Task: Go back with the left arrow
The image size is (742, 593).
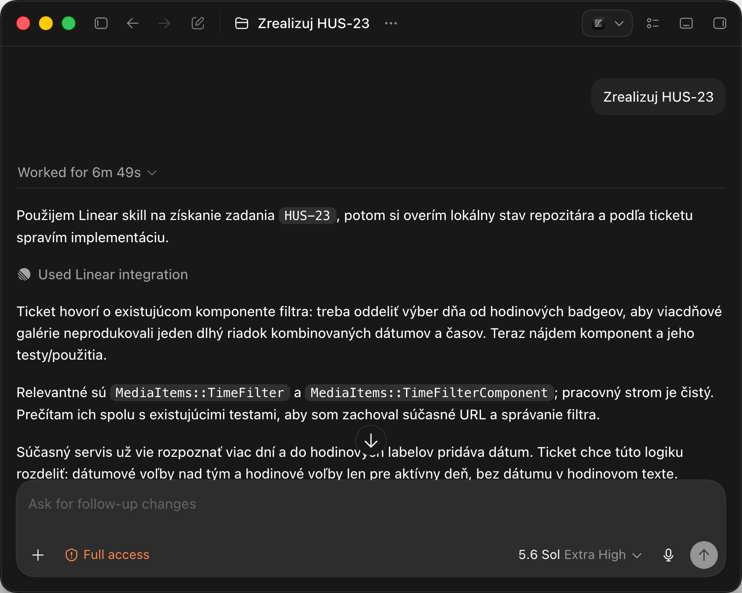Action: point(133,23)
